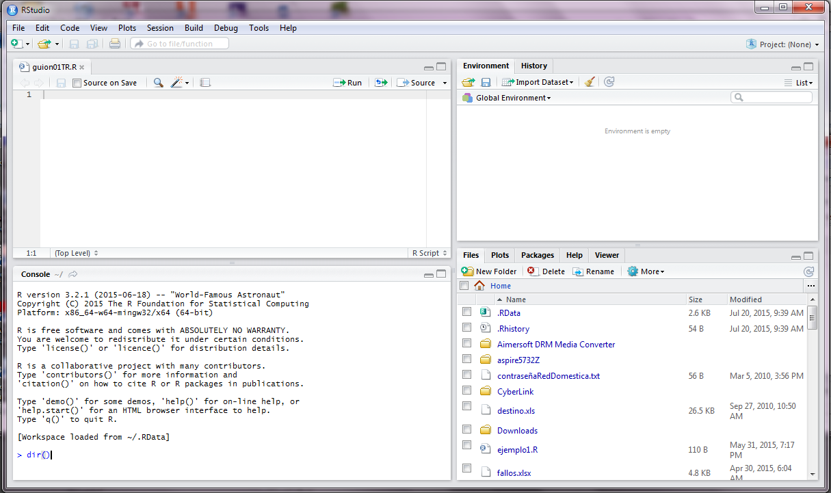The width and height of the screenshot is (831, 493).
Task: Click the editor Save document icon
Action: (61, 83)
